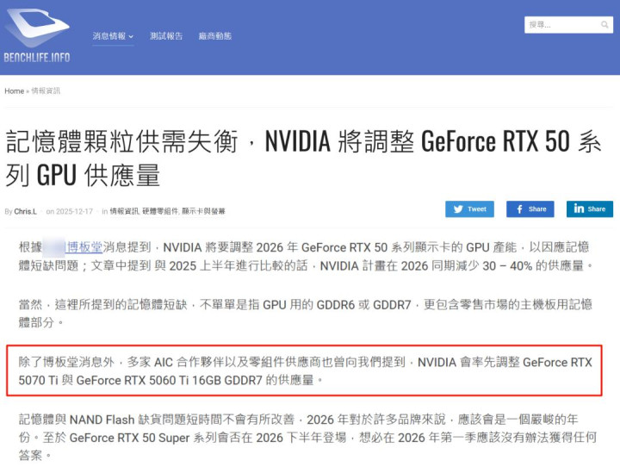Open the Benchlife.info logo homepage
The image size is (620, 473).
click(x=37, y=35)
